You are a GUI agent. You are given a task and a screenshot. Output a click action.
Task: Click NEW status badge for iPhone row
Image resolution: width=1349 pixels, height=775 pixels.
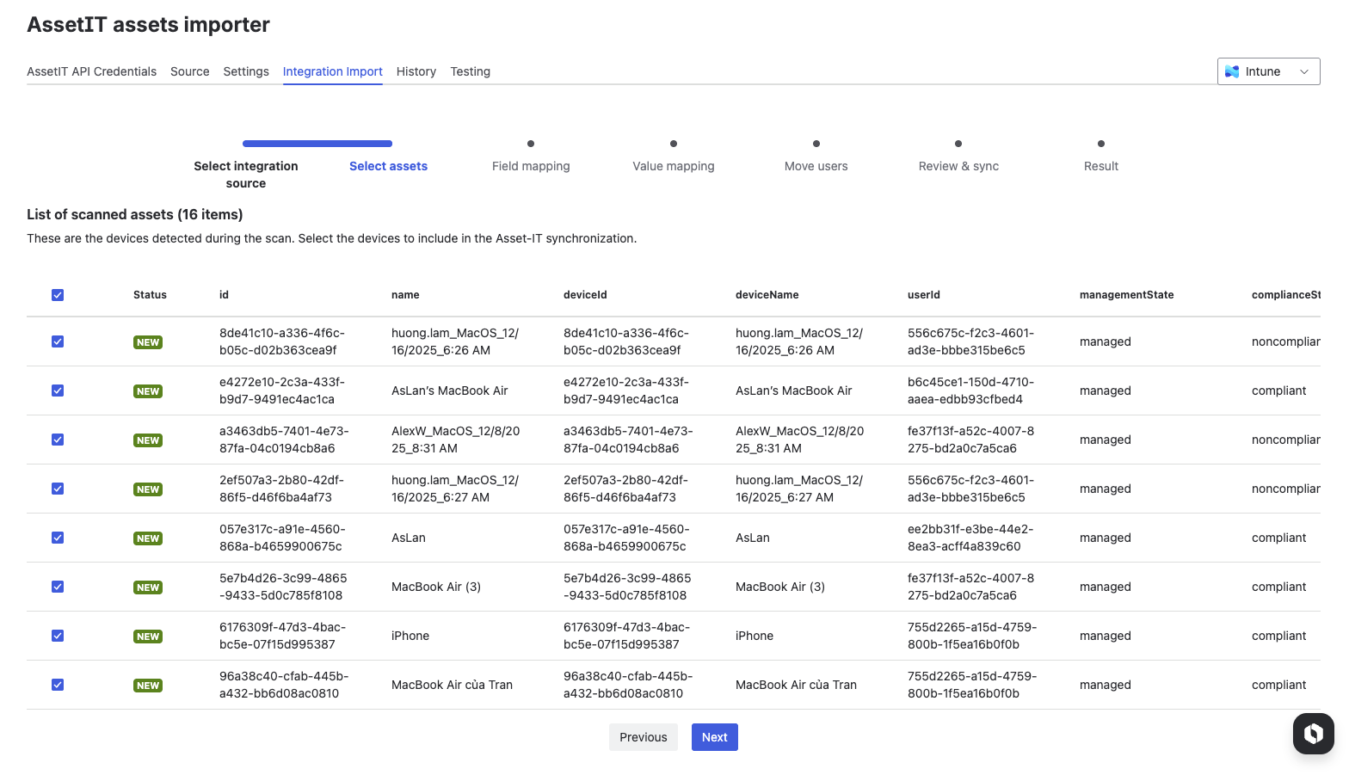point(148,637)
